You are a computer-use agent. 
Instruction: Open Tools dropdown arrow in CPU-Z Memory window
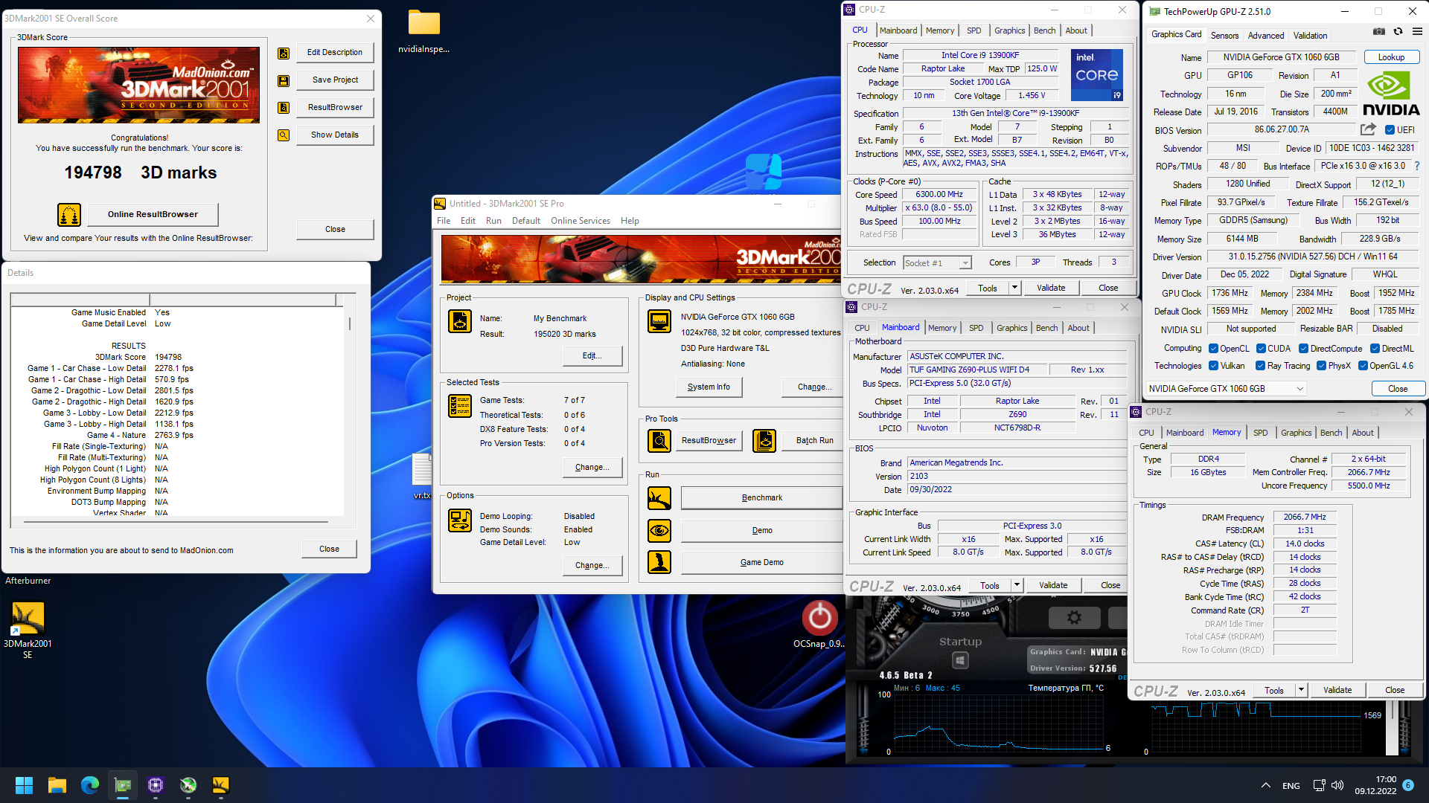[1301, 690]
